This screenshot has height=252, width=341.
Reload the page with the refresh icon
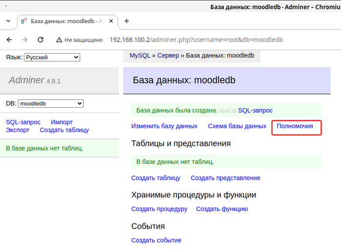click(x=40, y=39)
